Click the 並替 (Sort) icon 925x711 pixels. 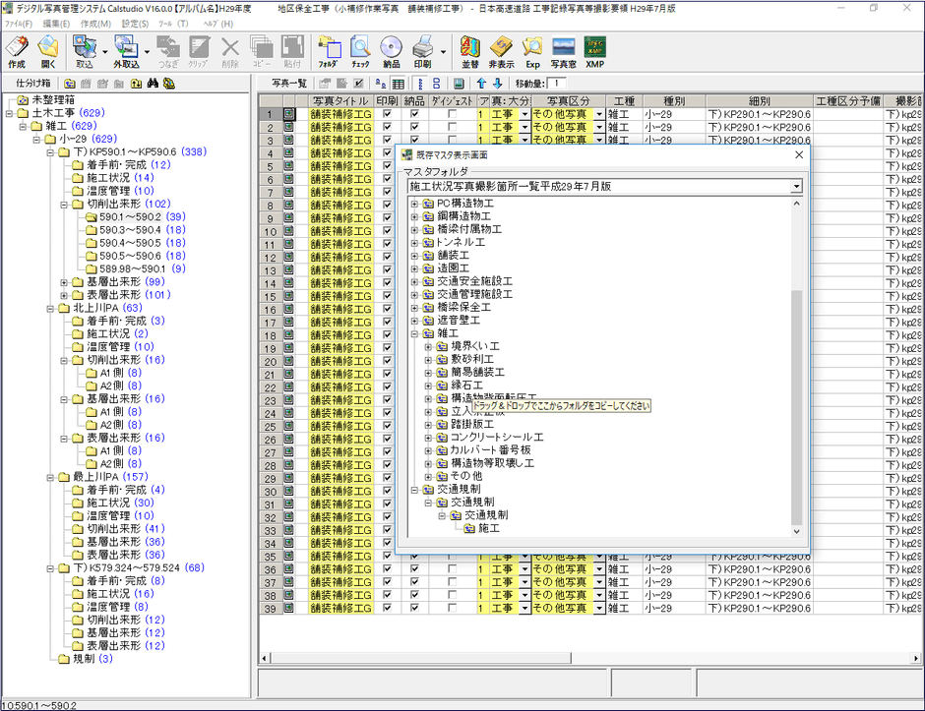click(x=470, y=51)
